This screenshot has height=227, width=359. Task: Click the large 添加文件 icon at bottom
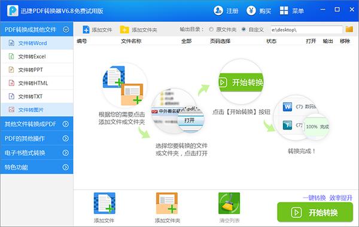tap(104, 203)
